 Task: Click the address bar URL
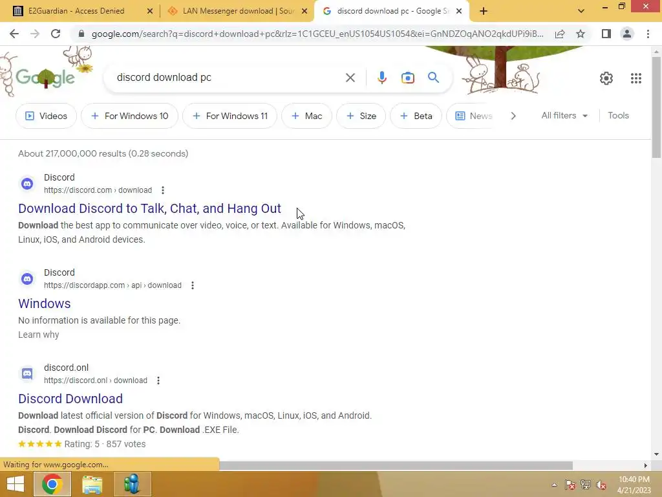[x=317, y=34]
